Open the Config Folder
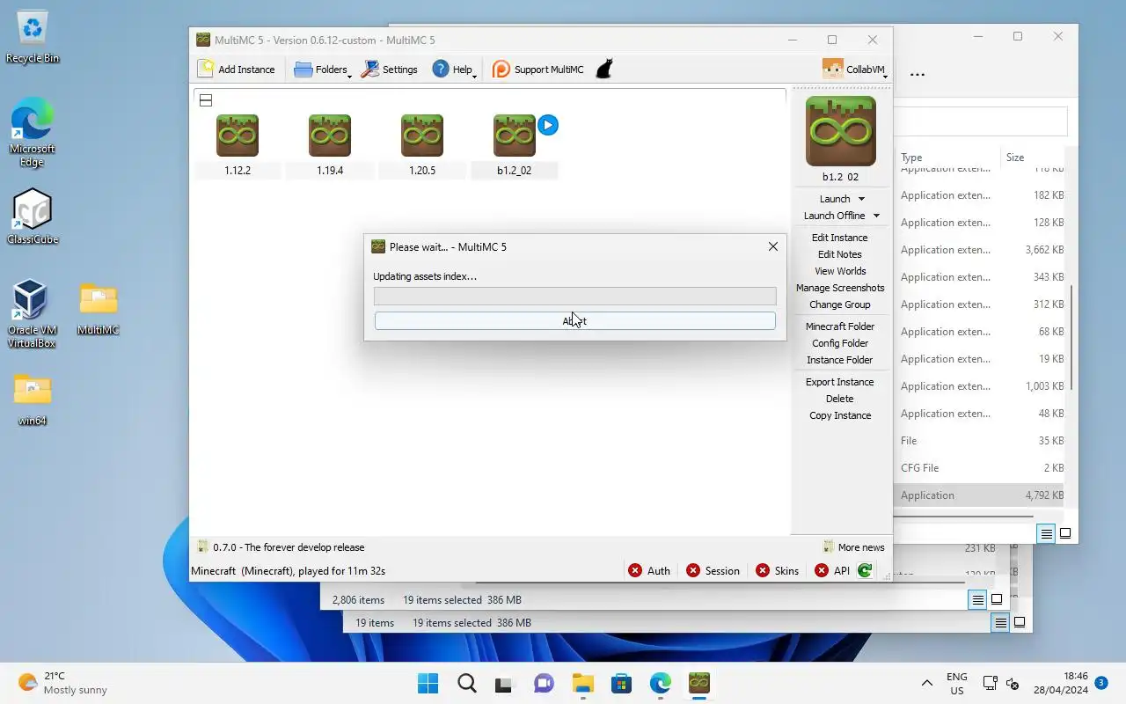1126x704 pixels. tap(840, 343)
